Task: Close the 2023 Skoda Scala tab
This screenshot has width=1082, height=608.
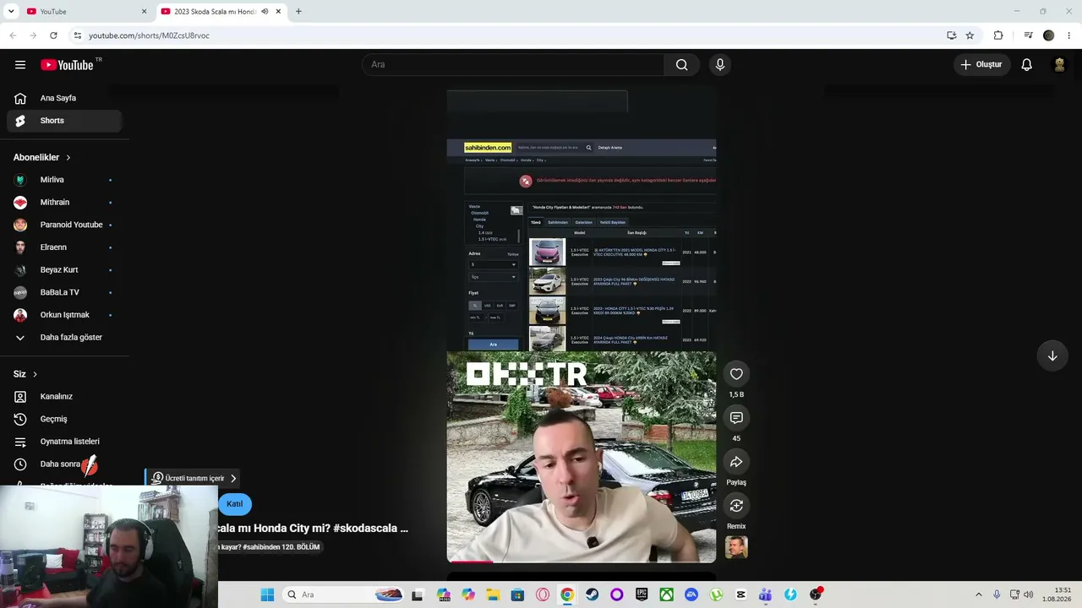Action: point(278,12)
